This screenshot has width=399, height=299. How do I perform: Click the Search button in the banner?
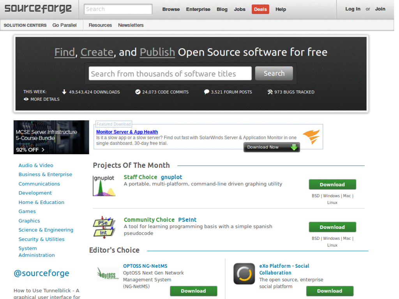tap(274, 73)
